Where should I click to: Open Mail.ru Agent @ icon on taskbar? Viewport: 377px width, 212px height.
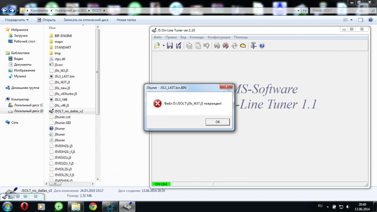[58, 206]
